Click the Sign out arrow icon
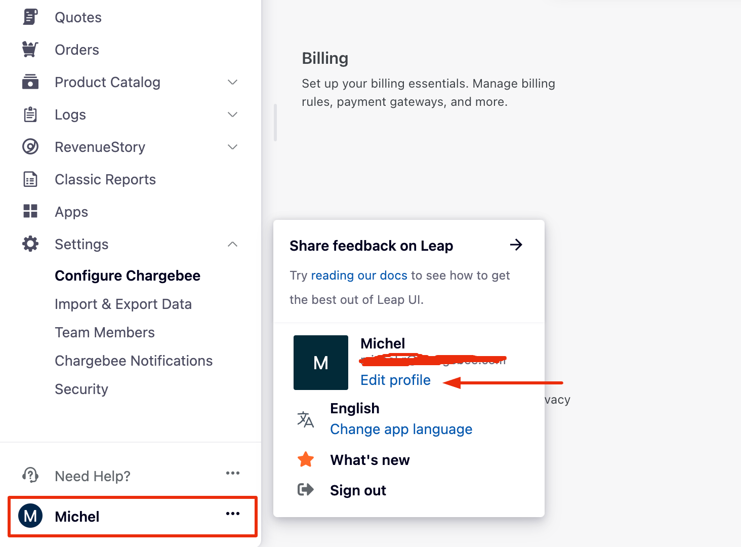 [x=306, y=489]
